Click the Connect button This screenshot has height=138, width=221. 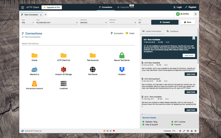tap(165, 22)
